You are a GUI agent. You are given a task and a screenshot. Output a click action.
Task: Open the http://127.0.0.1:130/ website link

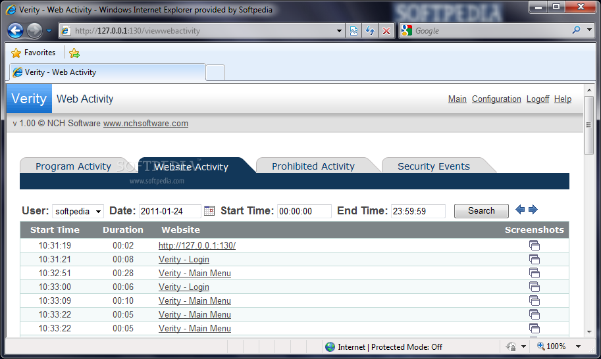click(197, 246)
